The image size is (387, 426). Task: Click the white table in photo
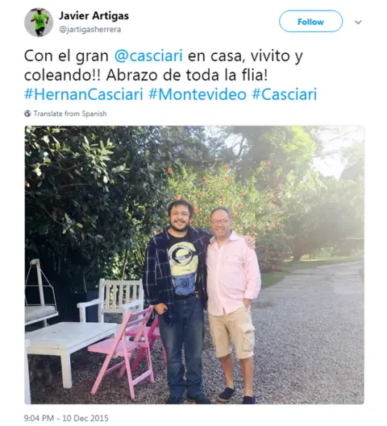(69, 352)
